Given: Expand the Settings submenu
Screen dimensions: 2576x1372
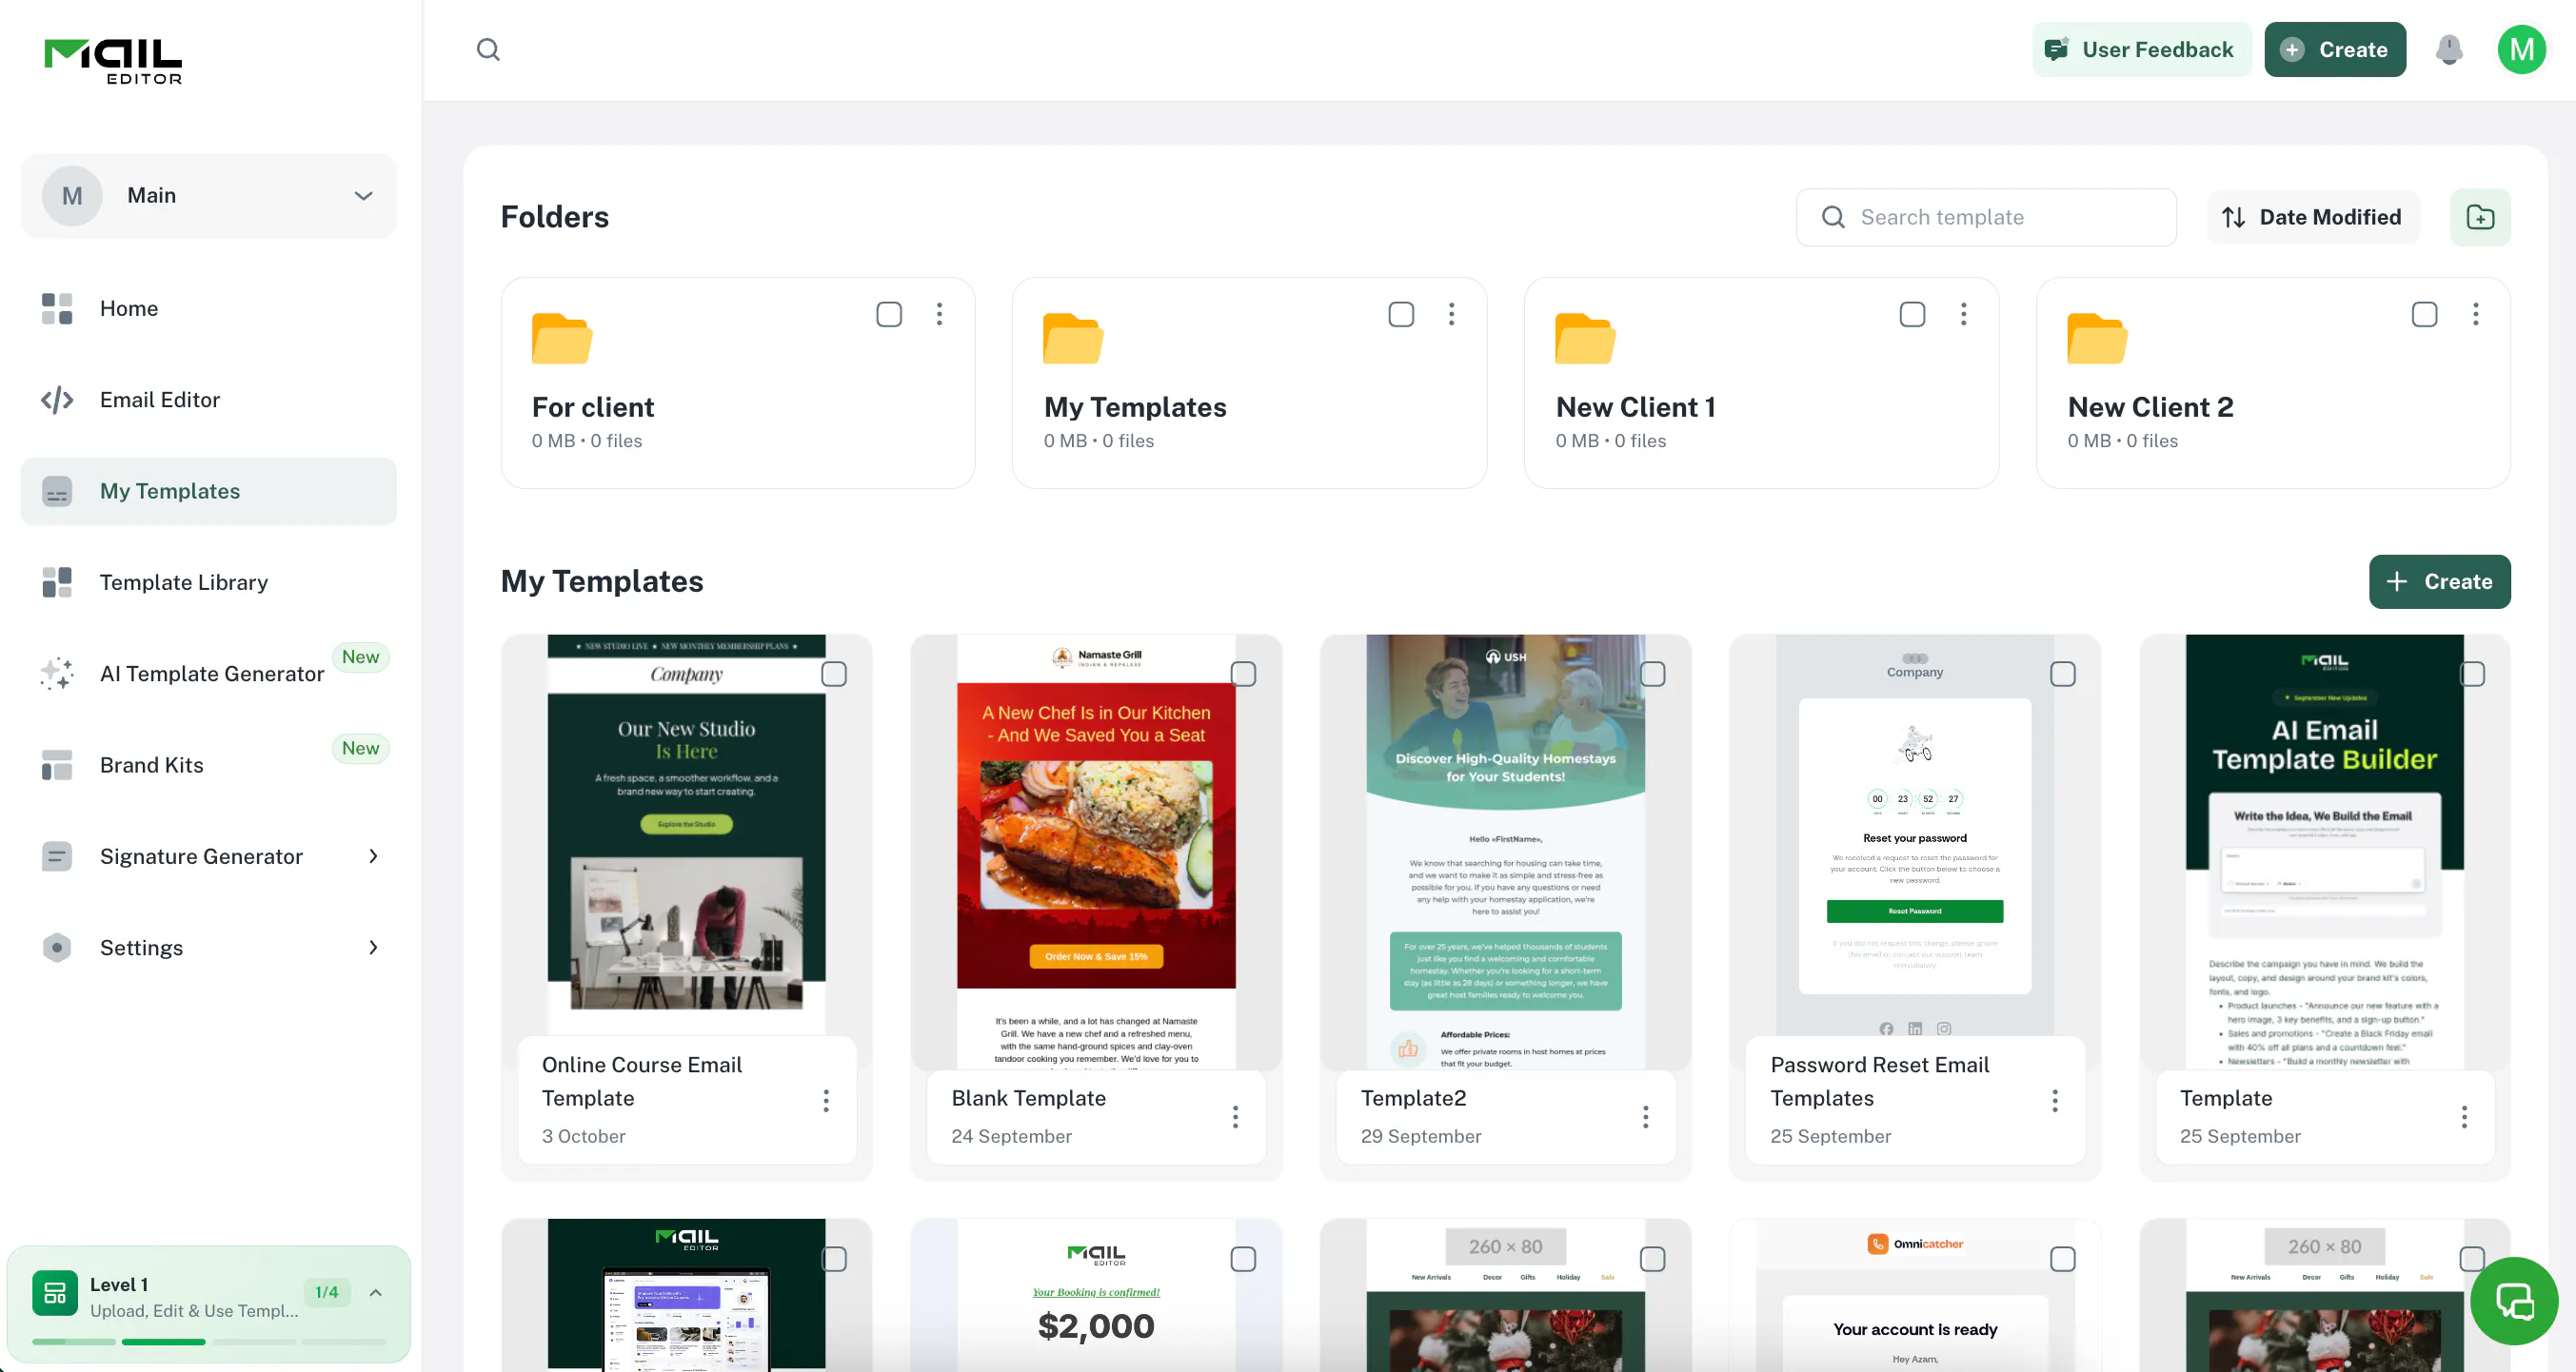Looking at the screenshot, I should pos(373,947).
